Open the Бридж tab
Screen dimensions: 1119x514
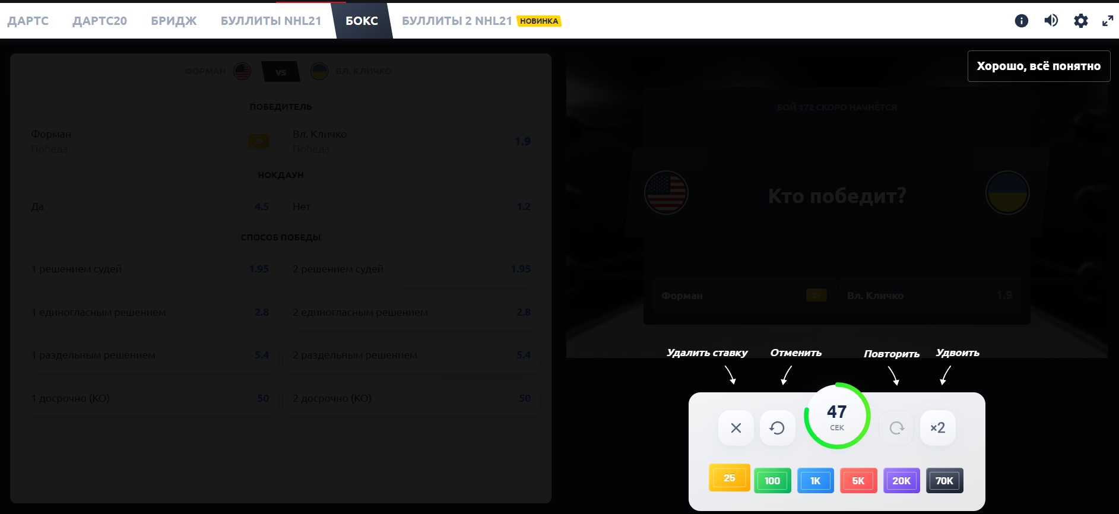pyautogui.click(x=173, y=21)
